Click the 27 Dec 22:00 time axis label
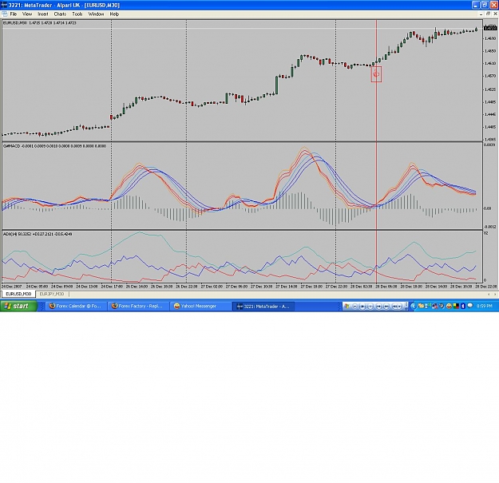 [336, 287]
